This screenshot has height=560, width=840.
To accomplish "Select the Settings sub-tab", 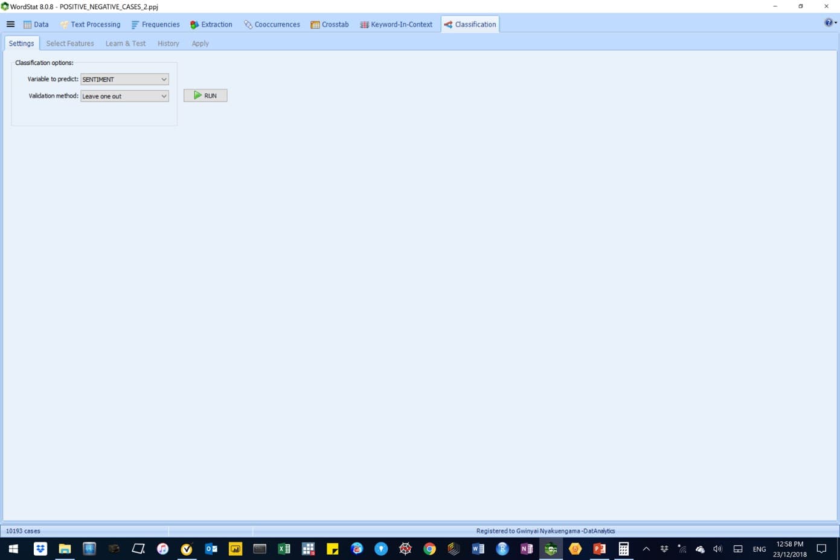I will tap(21, 43).
